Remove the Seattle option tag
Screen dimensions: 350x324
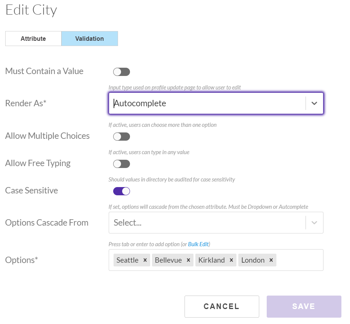(x=145, y=260)
